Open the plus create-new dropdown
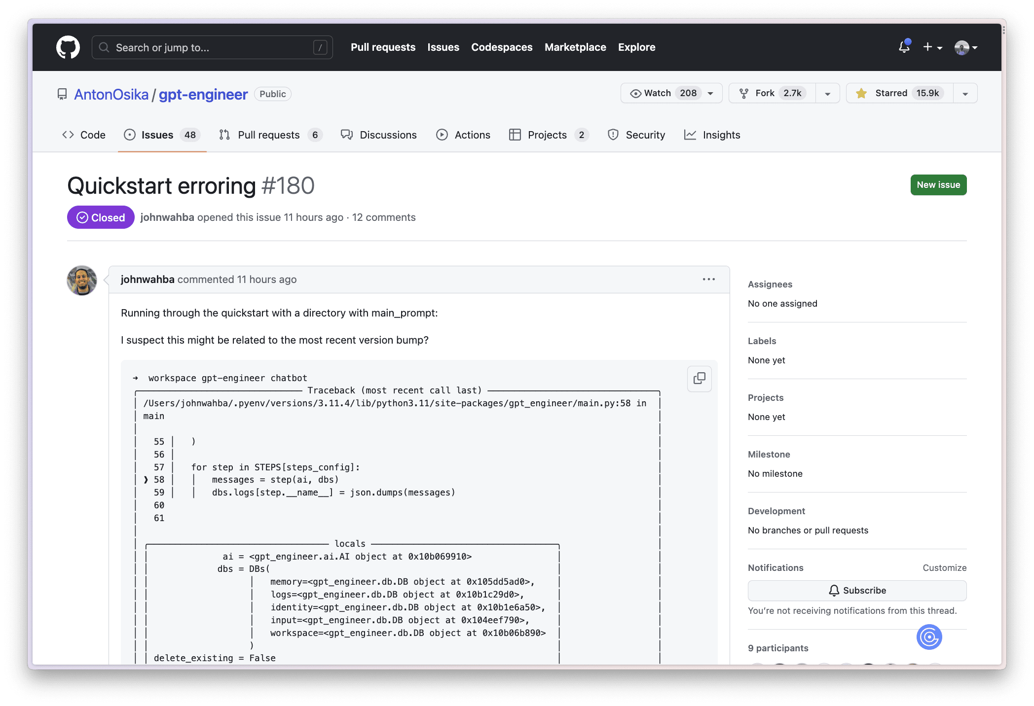The height and width of the screenshot is (706, 1034). 932,47
